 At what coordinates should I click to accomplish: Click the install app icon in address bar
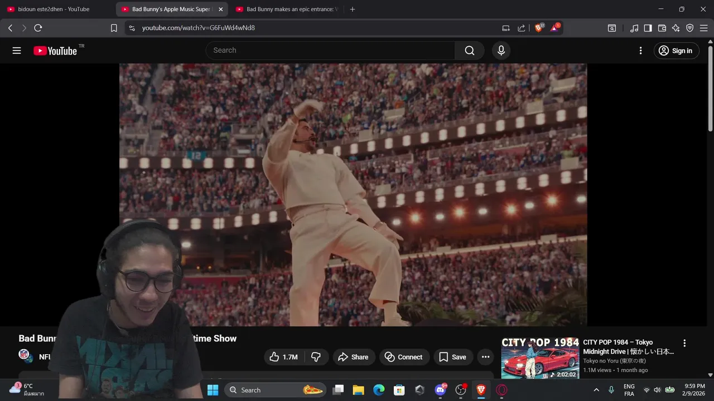pyautogui.click(x=506, y=28)
